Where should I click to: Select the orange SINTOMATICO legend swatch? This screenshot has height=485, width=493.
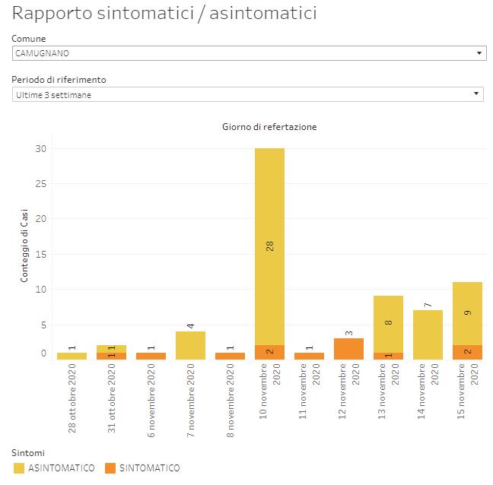(x=111, y=468)
